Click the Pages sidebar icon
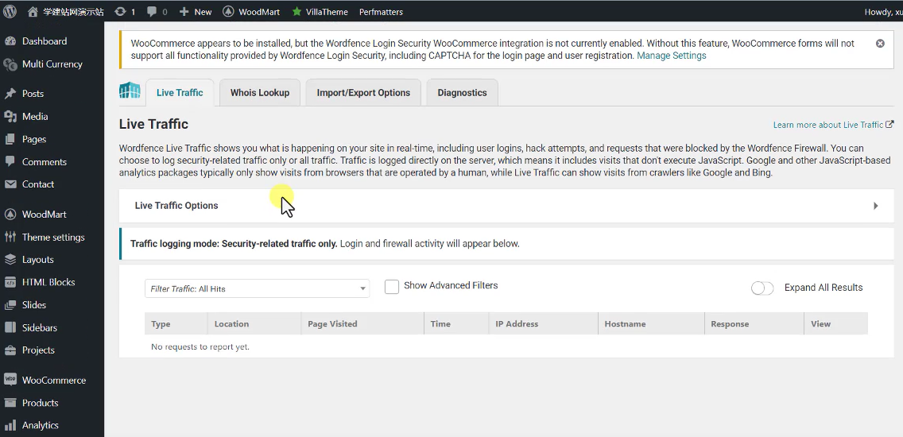Image resolution: width=903 pixels, height=437 pixels. click(10, 139)
